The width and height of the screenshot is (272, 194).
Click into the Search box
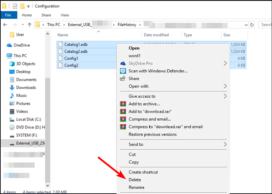265,25
